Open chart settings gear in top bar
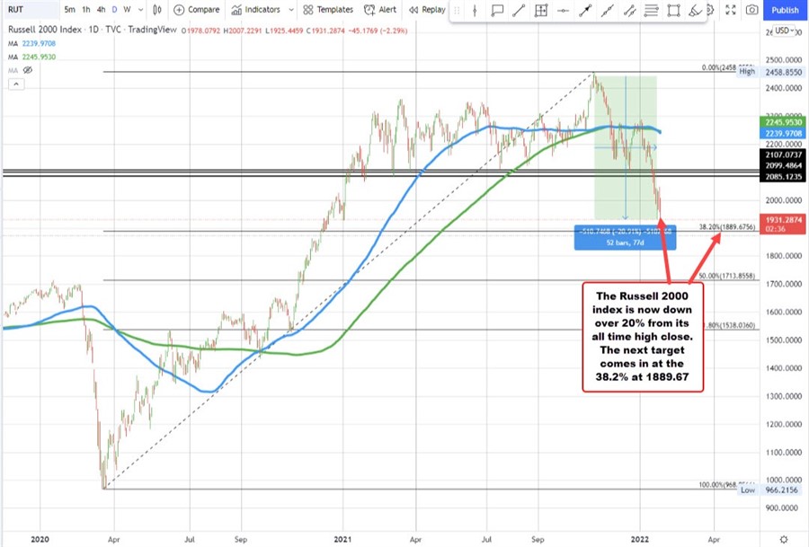This screenshot has width=809, height=547. pos(710,10)
